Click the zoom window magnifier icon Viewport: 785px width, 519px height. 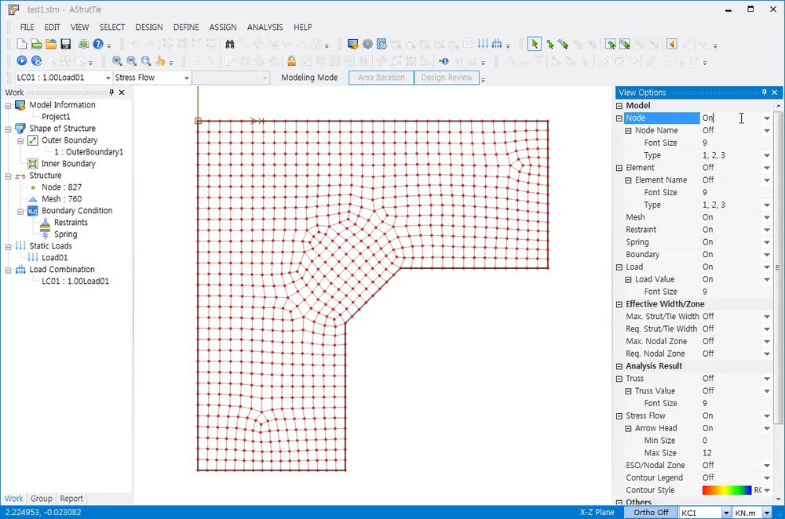pyautogui.click(x=146, y=61)
